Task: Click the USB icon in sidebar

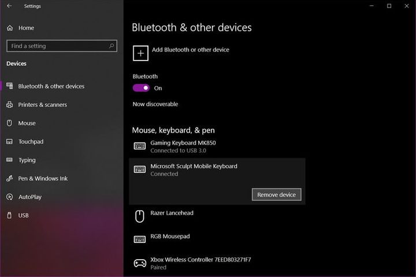Action: point(9,215)
